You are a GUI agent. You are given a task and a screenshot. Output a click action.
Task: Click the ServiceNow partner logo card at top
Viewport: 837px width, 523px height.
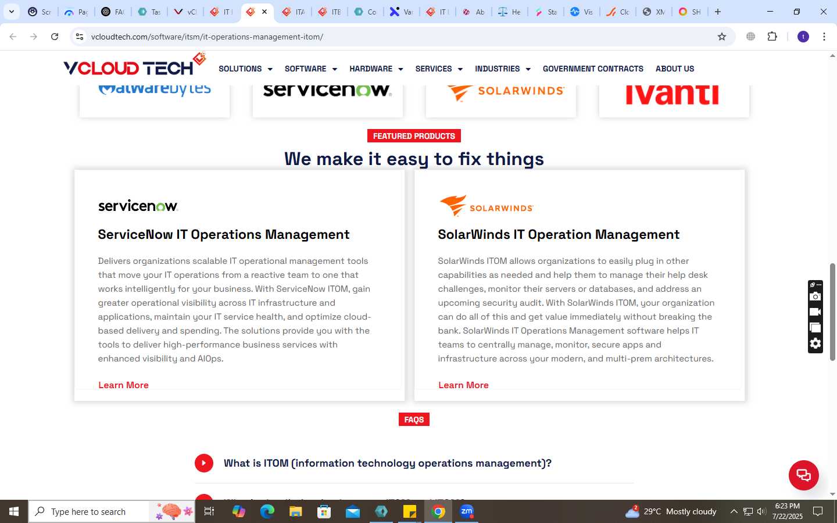click(328, 101)
